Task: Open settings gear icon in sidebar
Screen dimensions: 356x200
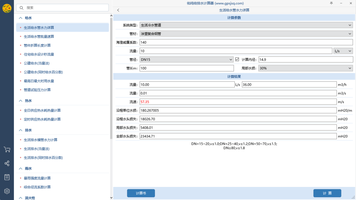Action: tap(7, 191)
